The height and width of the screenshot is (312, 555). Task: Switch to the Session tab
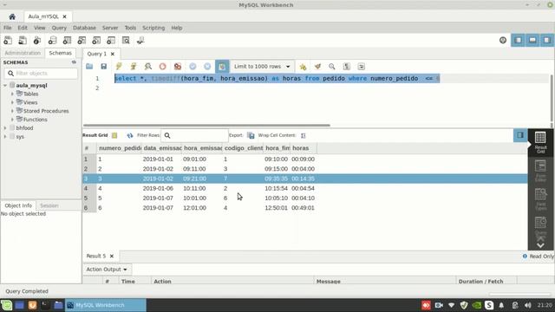49,205
